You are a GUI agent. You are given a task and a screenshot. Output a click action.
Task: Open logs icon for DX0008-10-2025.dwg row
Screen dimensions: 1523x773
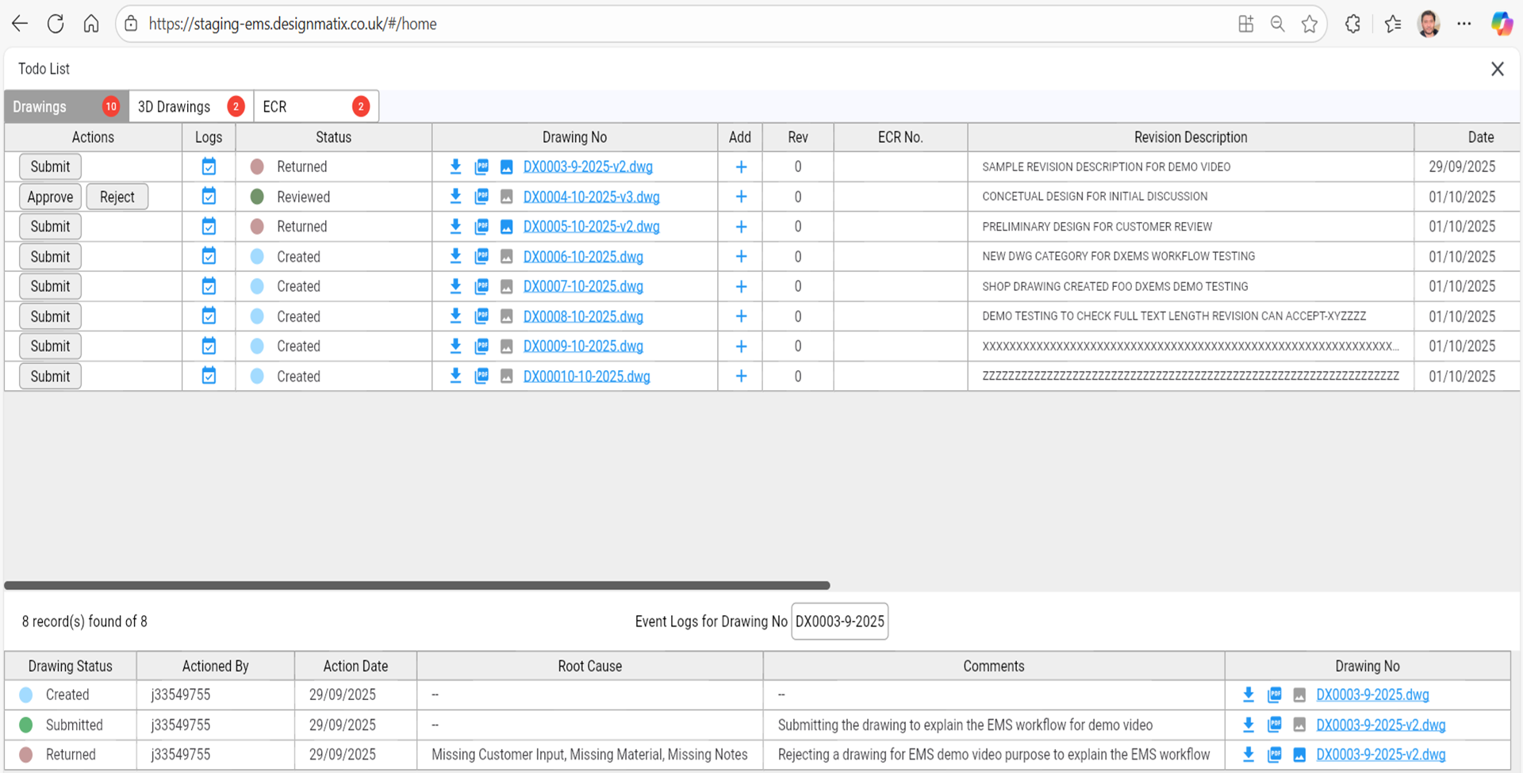[209, 316]
